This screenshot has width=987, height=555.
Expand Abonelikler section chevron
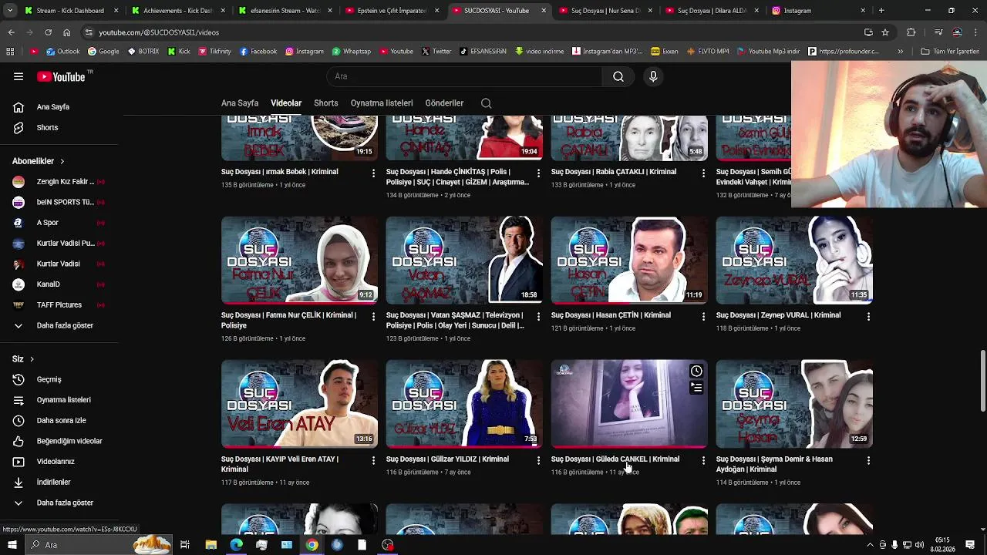click(62, 161)
